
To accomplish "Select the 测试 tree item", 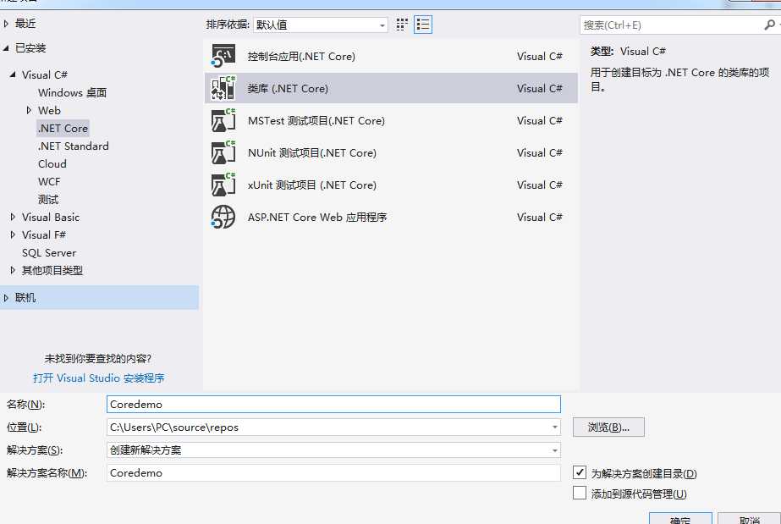I will [48, 200].
